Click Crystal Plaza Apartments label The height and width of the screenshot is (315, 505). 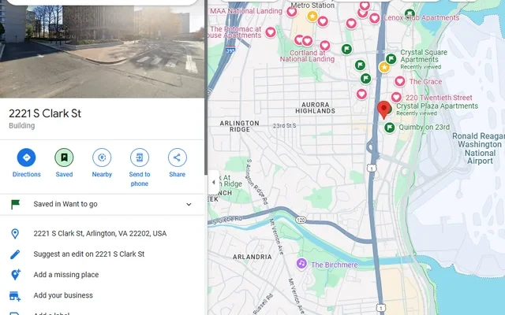click(437, 106)
